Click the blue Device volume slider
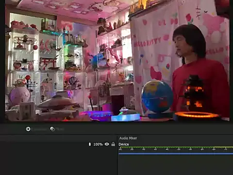This screenshot has height=175, width=233. coord(176,154)
